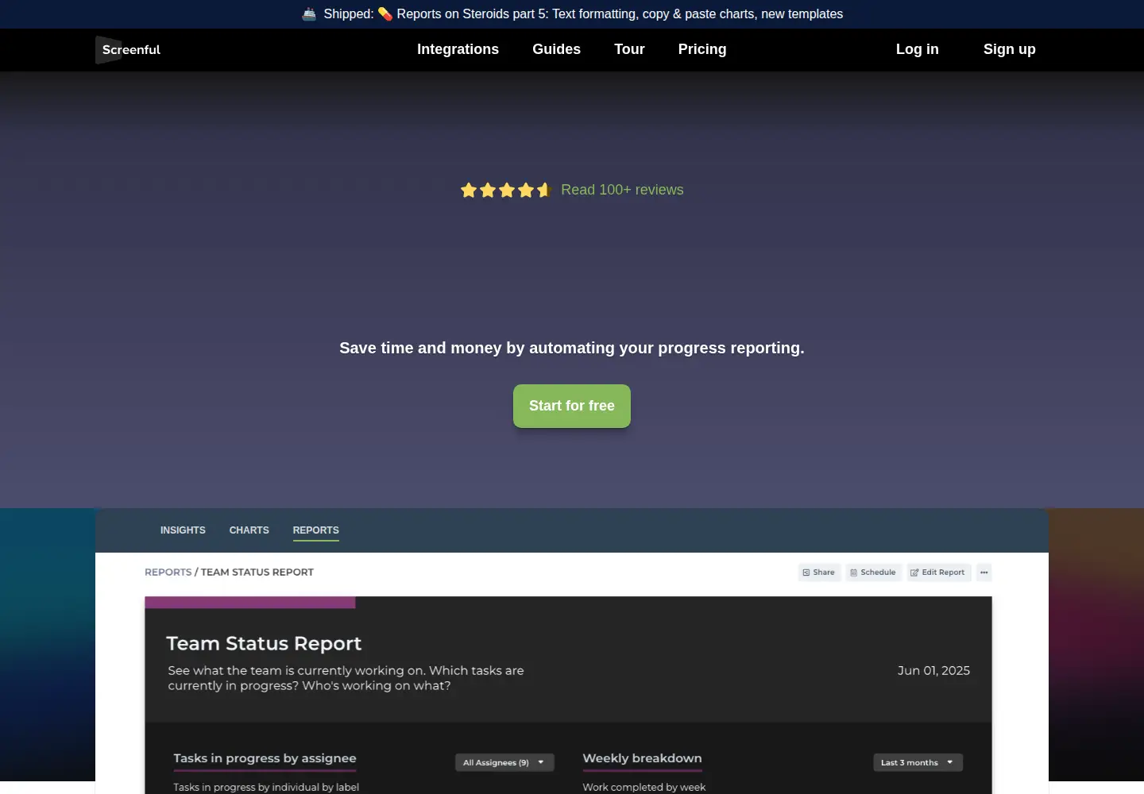
Task: View the Pricing page
Action: 702,49
